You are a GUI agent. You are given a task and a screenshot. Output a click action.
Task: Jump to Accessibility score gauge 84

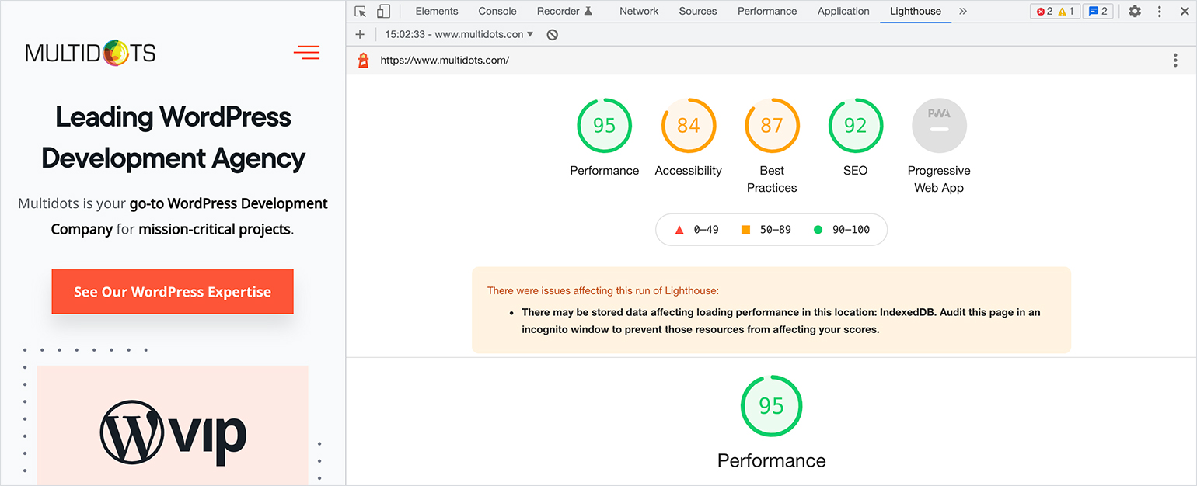tap(688, 126)
